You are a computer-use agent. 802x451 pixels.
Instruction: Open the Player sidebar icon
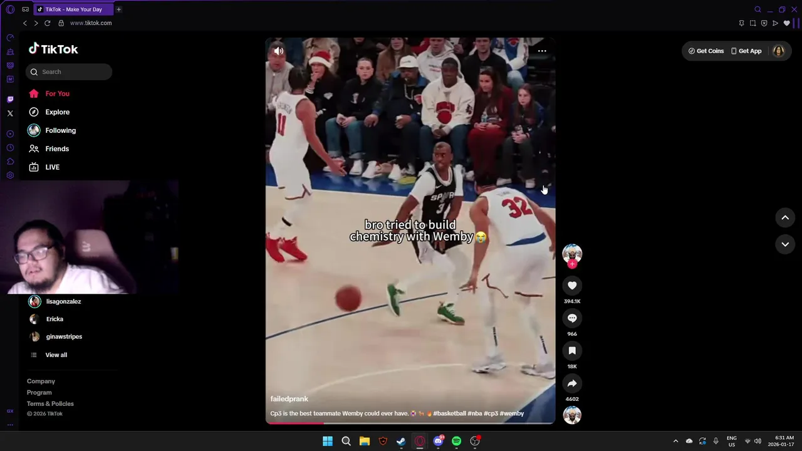10,134
